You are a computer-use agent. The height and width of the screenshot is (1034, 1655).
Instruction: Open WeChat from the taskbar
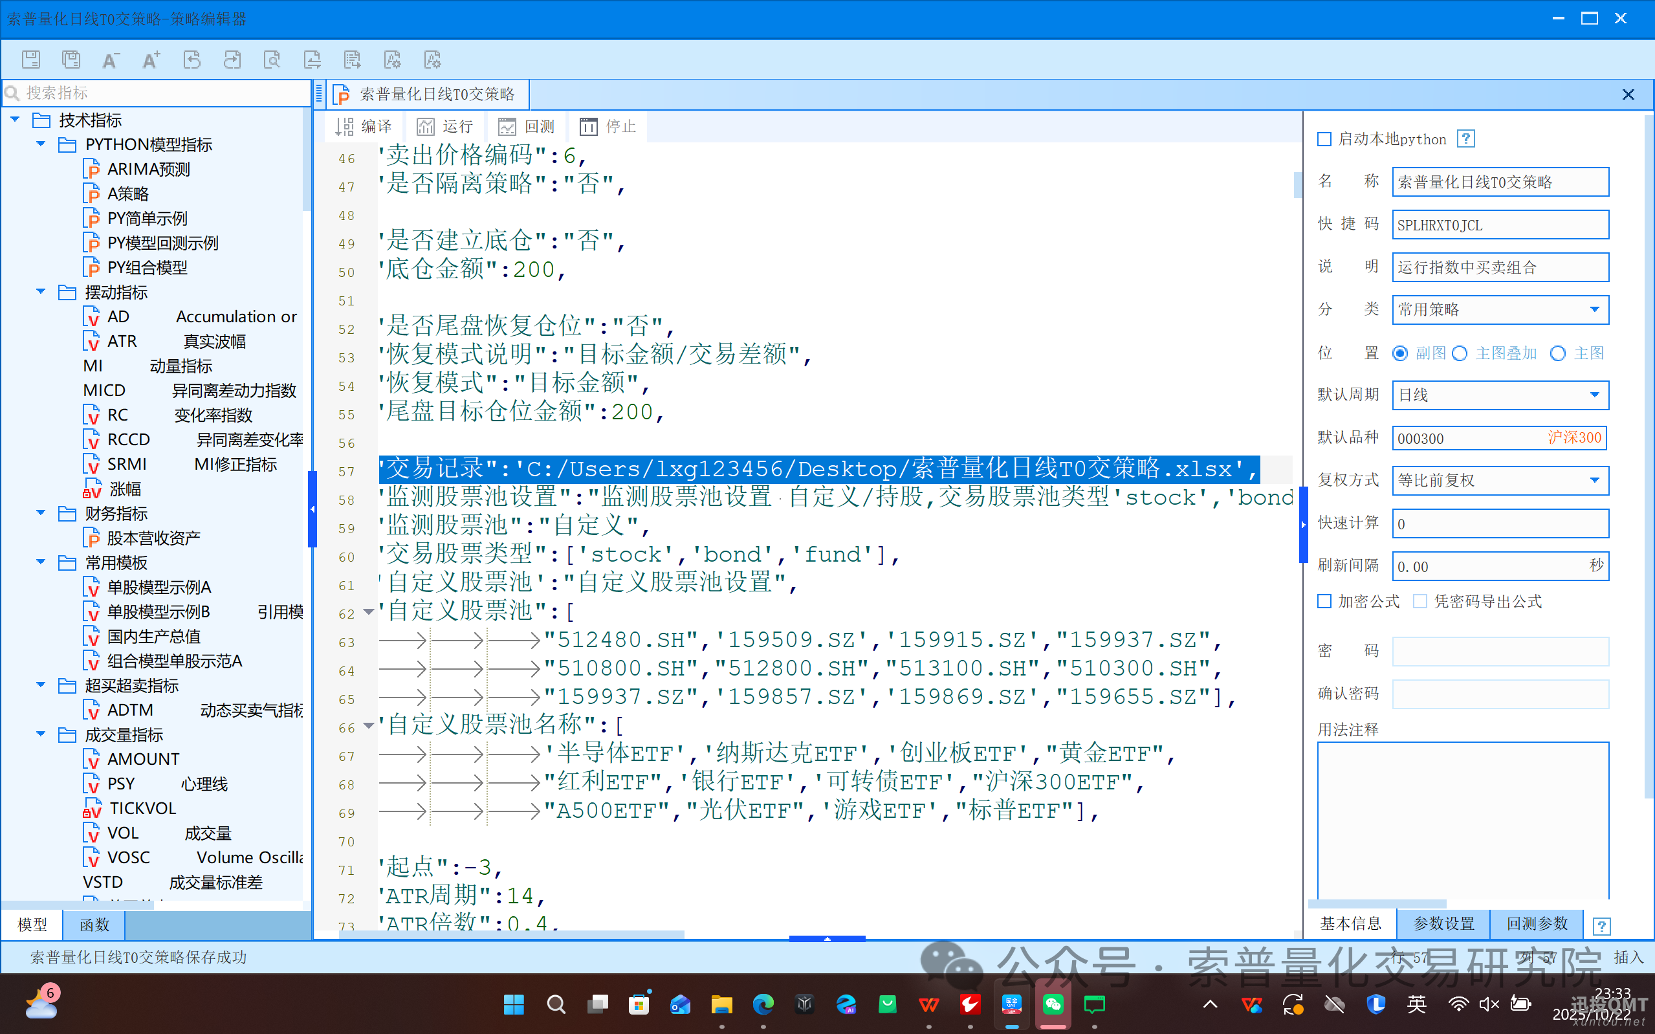[1053, 1004]
